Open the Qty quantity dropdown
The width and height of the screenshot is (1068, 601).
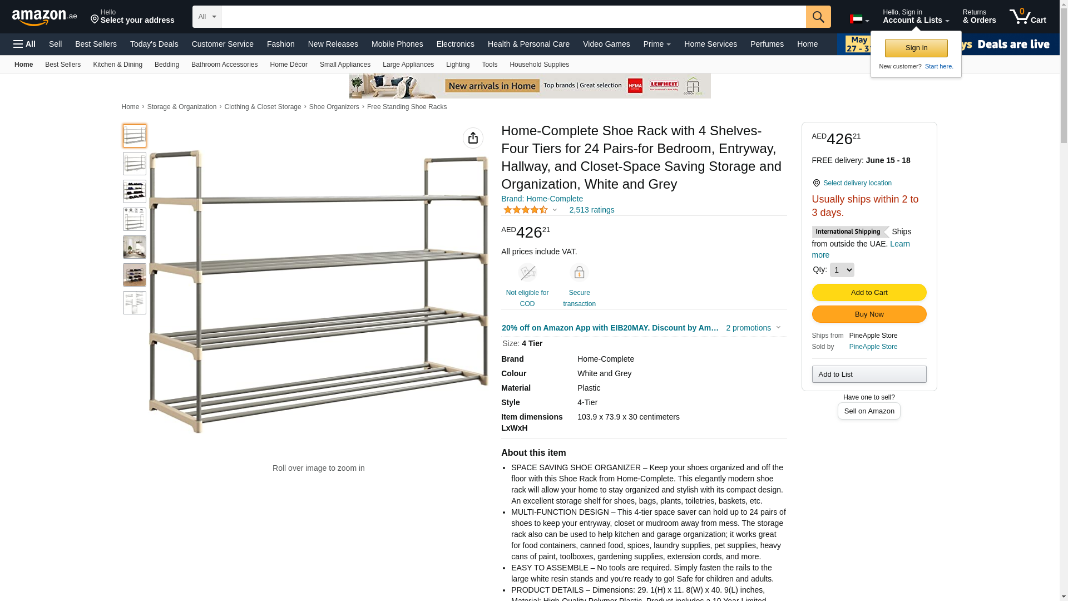(842, 270)
